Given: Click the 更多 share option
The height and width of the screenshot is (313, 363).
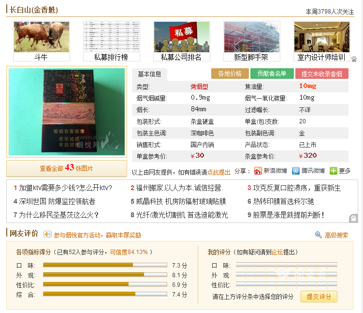Looking at the screenshot, I should coord(345,171).
